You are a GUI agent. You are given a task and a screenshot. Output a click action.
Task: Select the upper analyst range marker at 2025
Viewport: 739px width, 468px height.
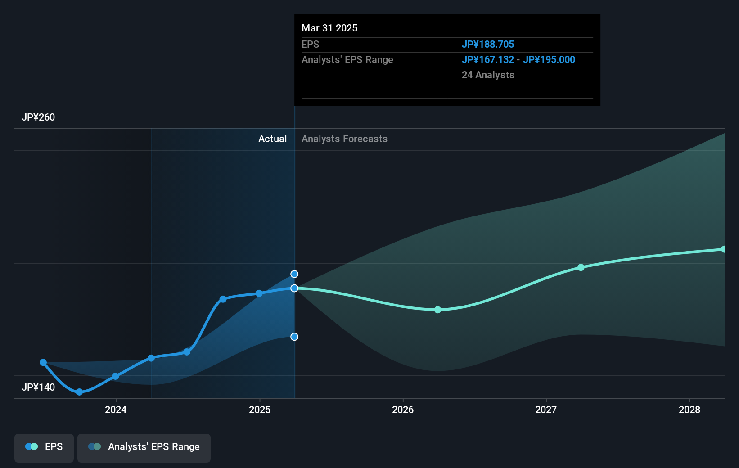(x=294, y=274)
